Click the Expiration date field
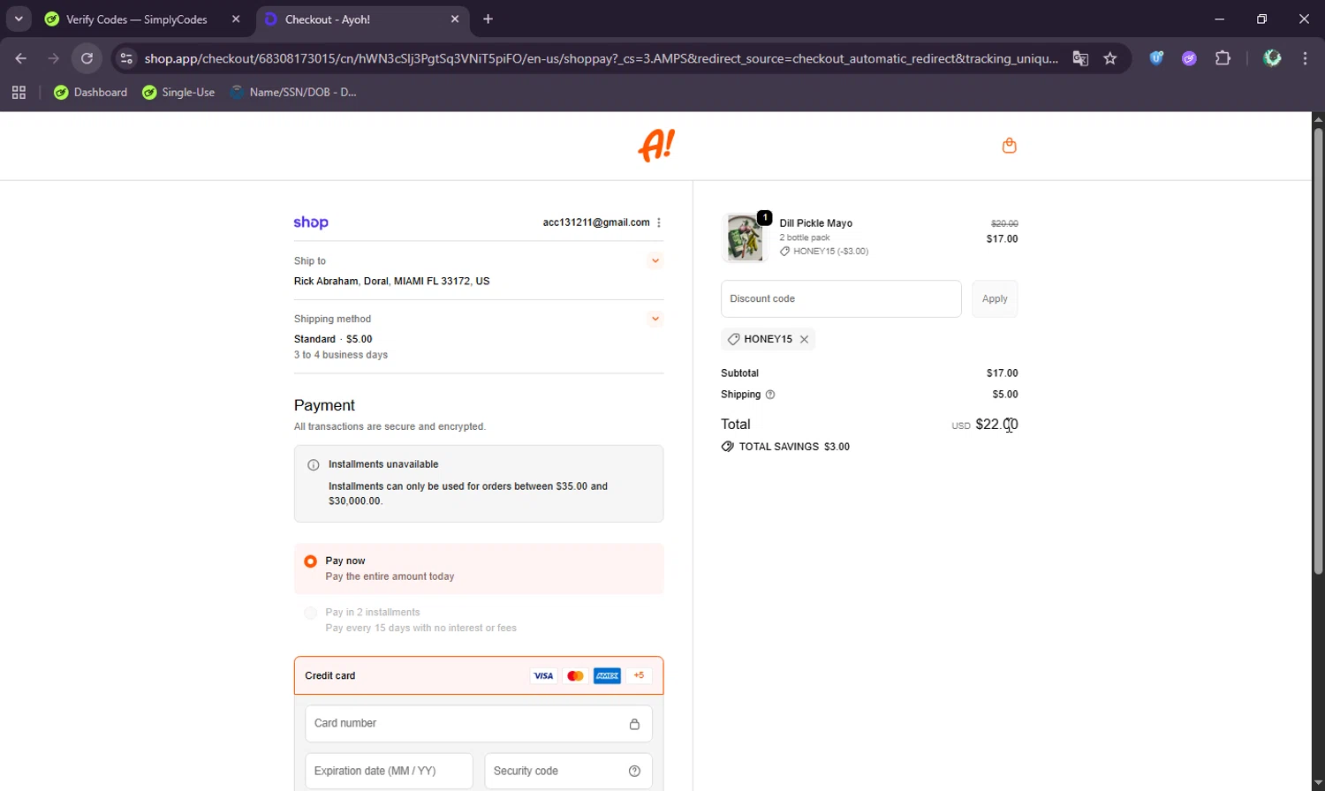Image resolution: width=1325 pixels, height=791 pixels. [389, 771]
